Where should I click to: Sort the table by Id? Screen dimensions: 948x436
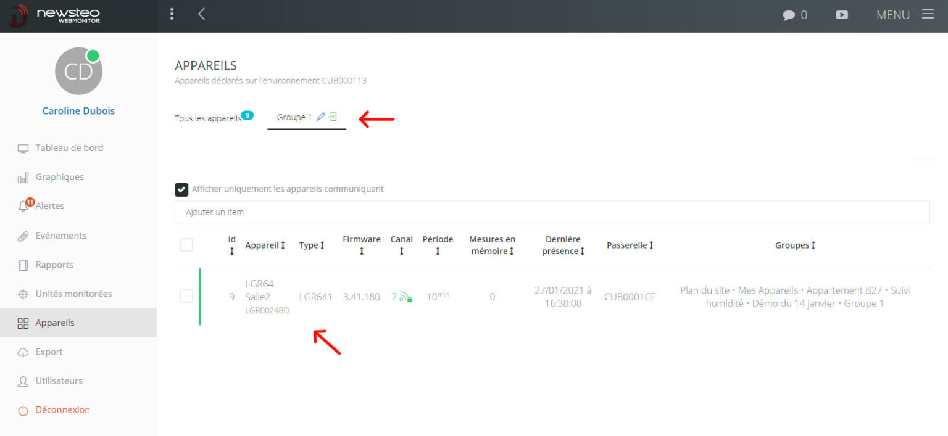coord(232,245)
